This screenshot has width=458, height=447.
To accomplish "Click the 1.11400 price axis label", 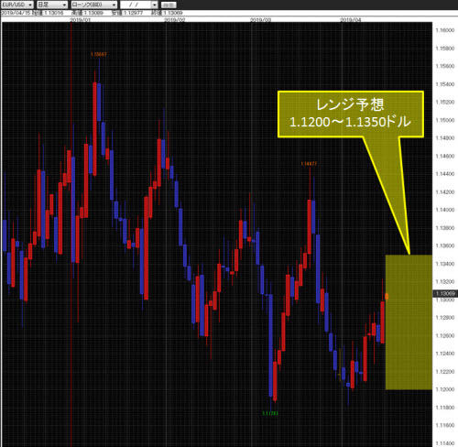I will click(x=445, y=443).
